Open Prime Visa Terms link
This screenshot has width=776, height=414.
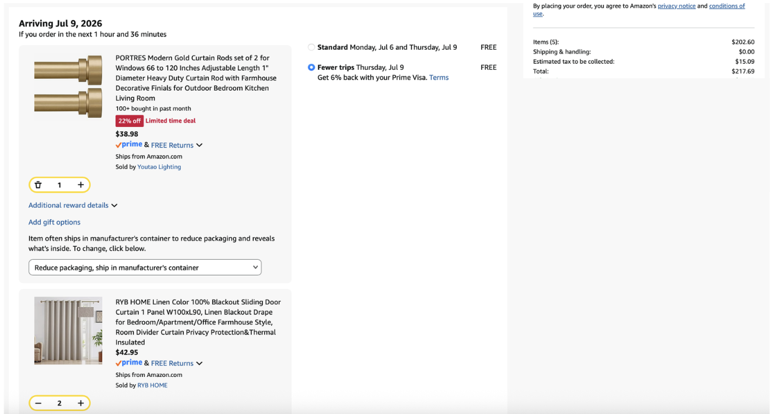[x=438, y=78]
